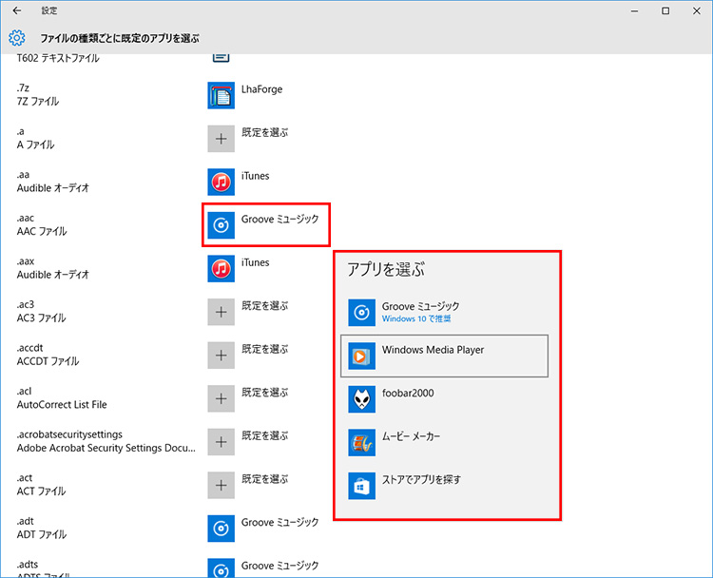Select the foobar2000 icon in popup
713x578 pixels.
point(362,399)
